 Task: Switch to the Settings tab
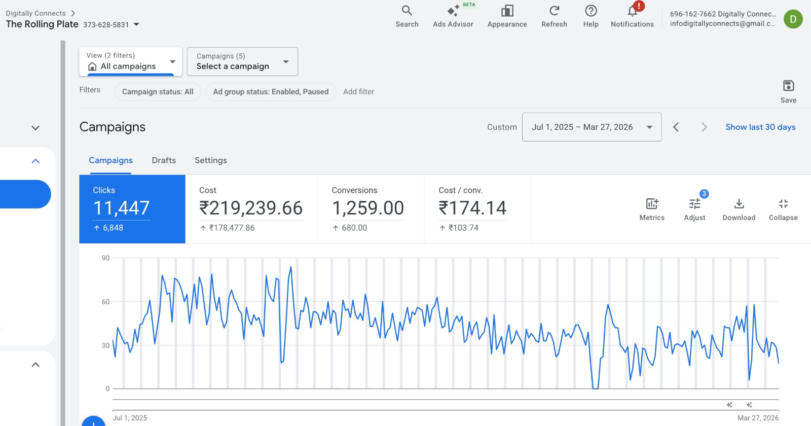coord(211,160)
